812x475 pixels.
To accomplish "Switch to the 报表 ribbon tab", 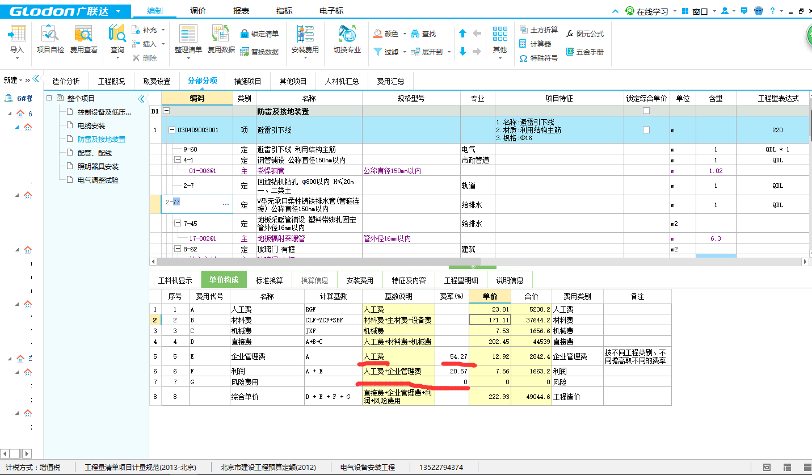I will click(x=241, y=11).
